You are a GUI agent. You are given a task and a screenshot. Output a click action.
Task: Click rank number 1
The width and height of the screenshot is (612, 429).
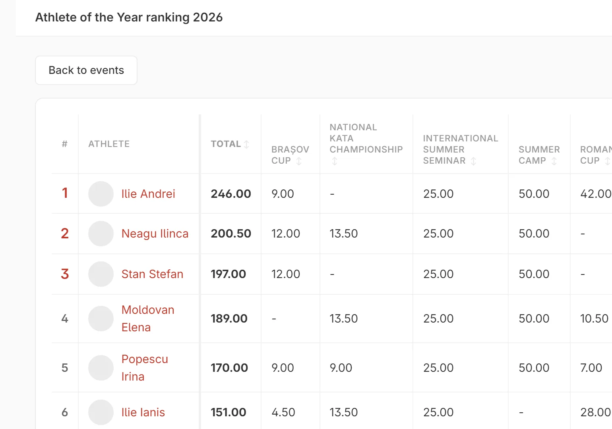pyautogui.click(x=65, y=193)
